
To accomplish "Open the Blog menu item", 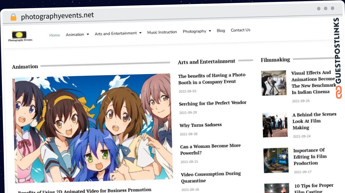I will pyautogui.click(x=221, y=31).
